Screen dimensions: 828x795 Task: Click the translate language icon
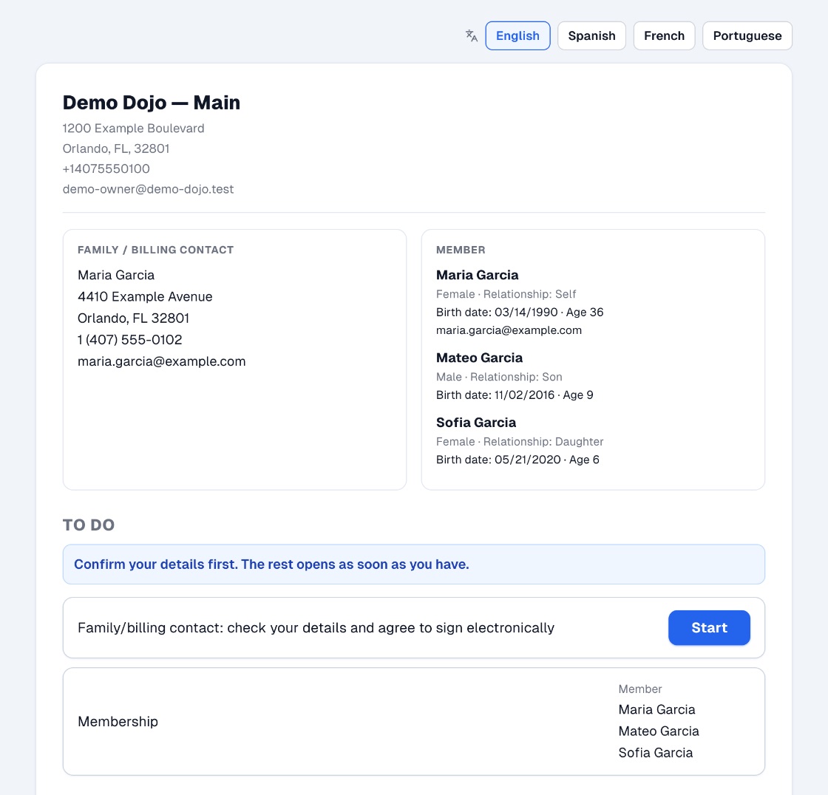(x=472, y=36)
